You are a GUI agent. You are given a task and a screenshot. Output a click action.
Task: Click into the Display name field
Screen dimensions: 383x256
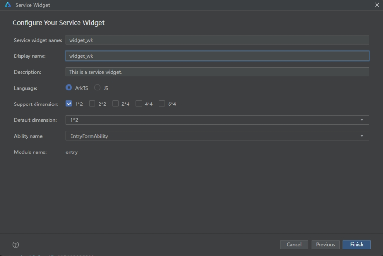[x=217, y=56]
